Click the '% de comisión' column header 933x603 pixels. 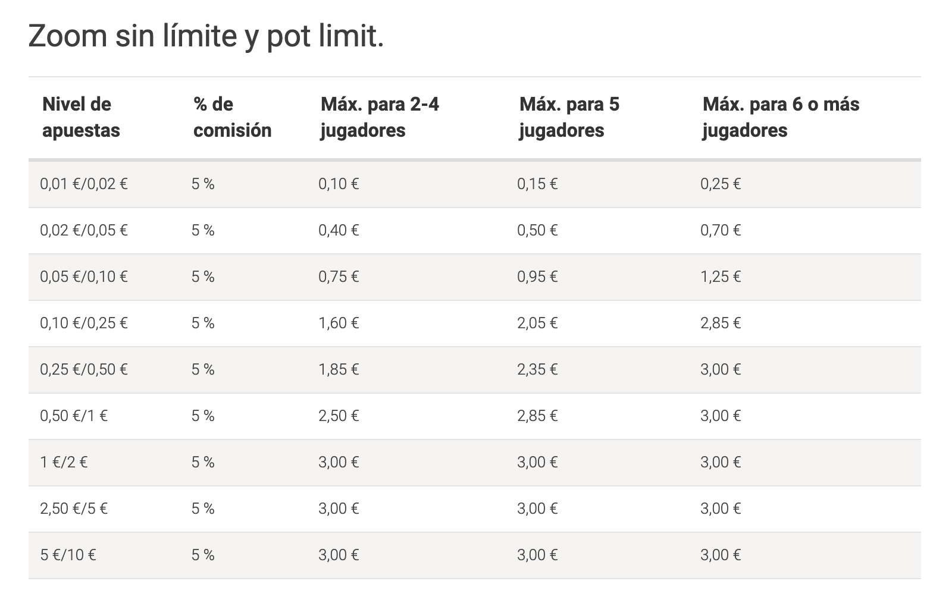232,117
